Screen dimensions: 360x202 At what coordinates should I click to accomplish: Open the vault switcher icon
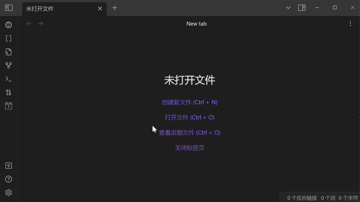pos(8,165)
